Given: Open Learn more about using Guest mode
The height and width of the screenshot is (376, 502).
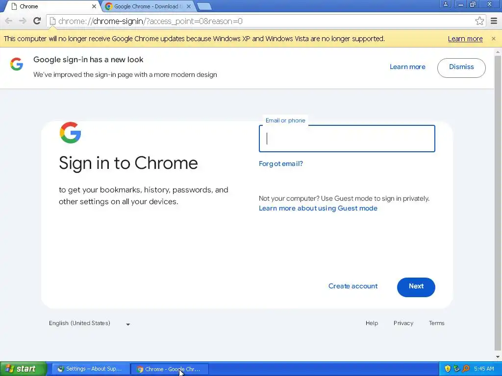Looking at the screenshot, I should coord(318,208).
